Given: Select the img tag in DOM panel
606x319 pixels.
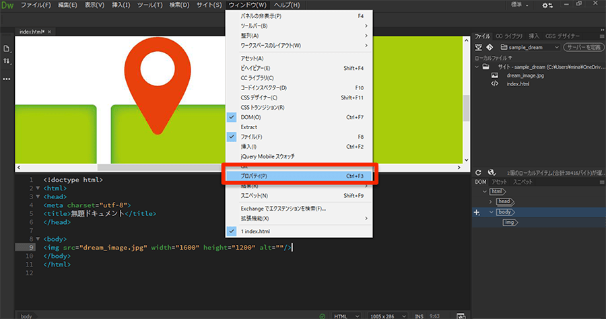Looking at the screenshot, I should [510, 223].
